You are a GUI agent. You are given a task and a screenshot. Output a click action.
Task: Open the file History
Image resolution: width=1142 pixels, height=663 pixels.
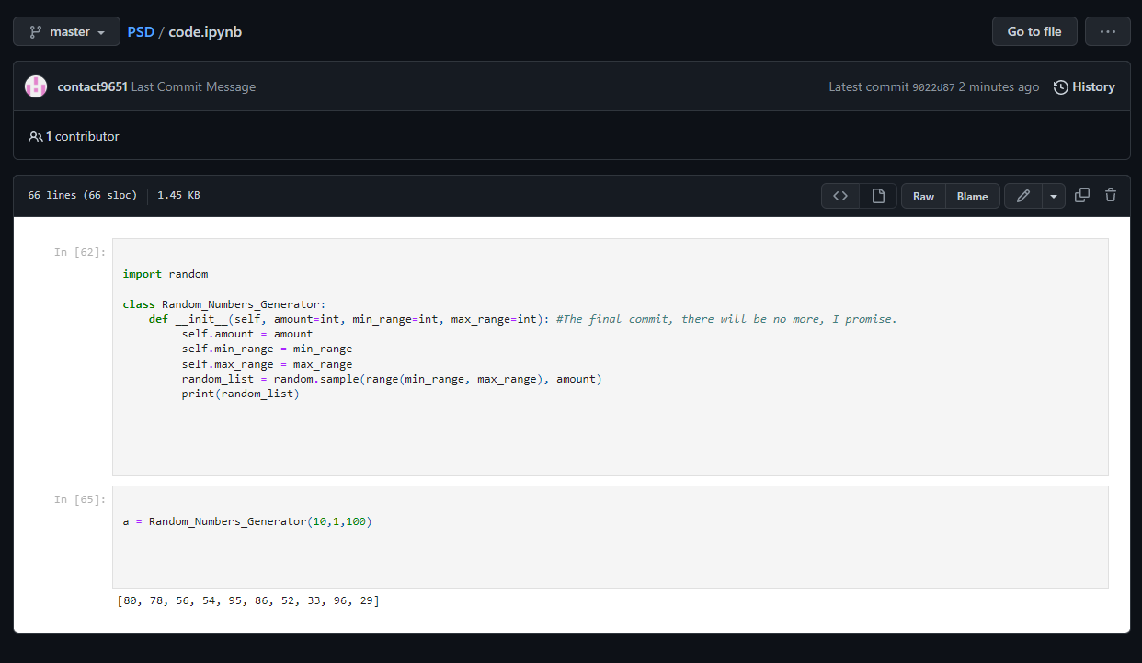[x=1084, y=86]
